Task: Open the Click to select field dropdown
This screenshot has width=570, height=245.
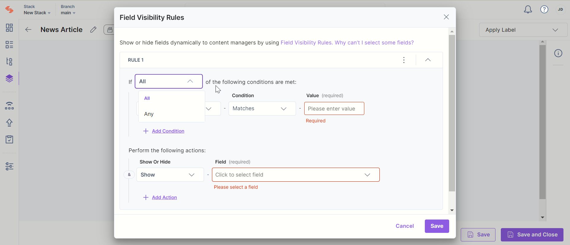Action: click(296, 175)
